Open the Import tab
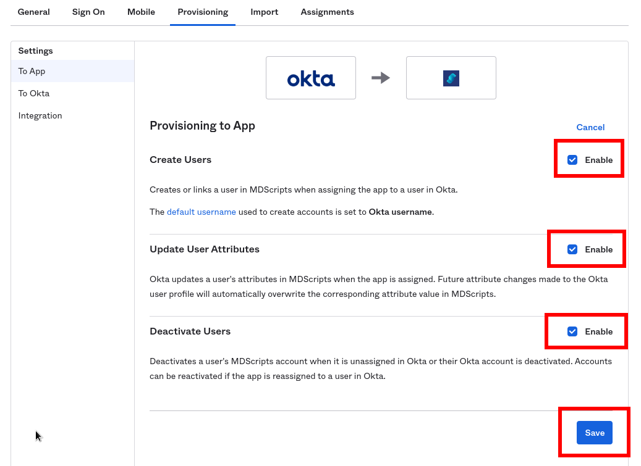The image size is (641, 466). click(x=264, y=12)
